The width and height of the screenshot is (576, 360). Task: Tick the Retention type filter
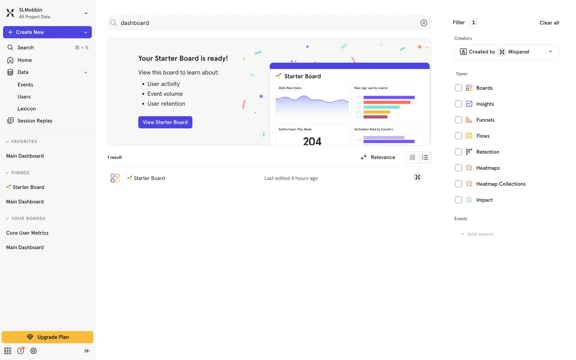point(458,152)
